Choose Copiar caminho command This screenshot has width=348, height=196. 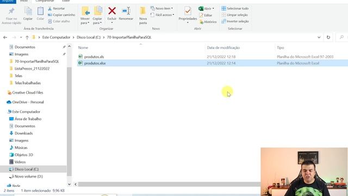pyautogui.click(x=61, y=15)
